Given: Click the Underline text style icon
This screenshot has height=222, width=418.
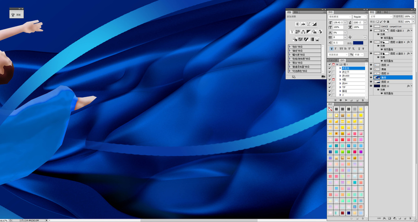Looking at the screenshot, I should (x=359, y=49).
